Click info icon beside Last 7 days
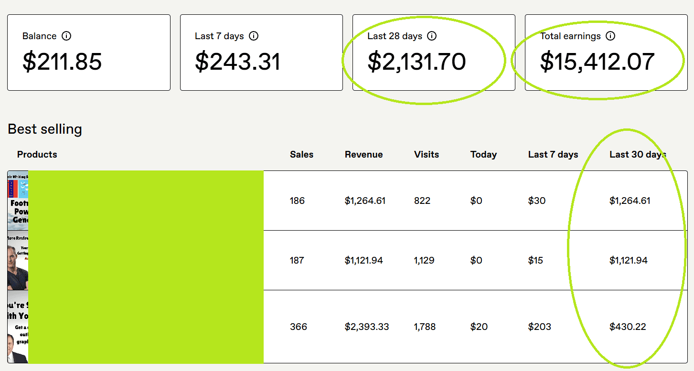This screenshot has width=694, height=371. [254, 36]
